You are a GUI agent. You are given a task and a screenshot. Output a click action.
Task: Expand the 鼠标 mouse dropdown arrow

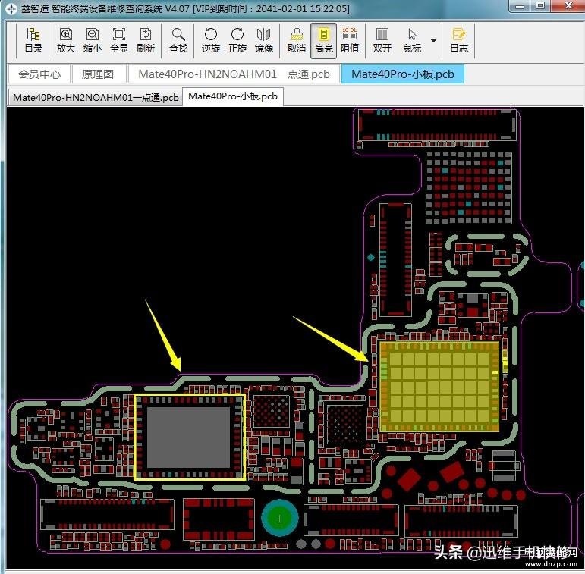click(433, 40)
